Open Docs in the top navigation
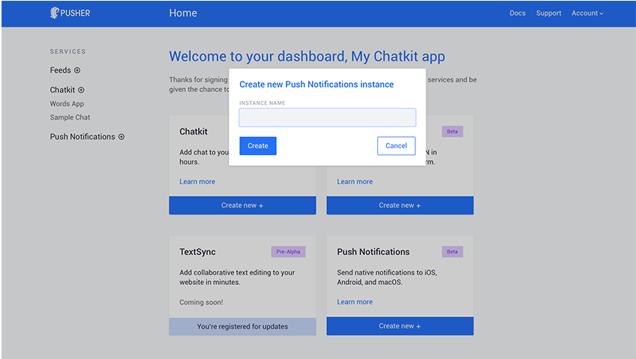This screenshot has height=359, width=636. [x=517, y=13]
